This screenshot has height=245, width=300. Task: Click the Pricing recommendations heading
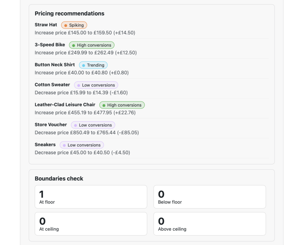pyautogui.click(x=69, y=13)
